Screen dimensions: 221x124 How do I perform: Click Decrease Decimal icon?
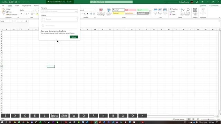pos(94,14)
